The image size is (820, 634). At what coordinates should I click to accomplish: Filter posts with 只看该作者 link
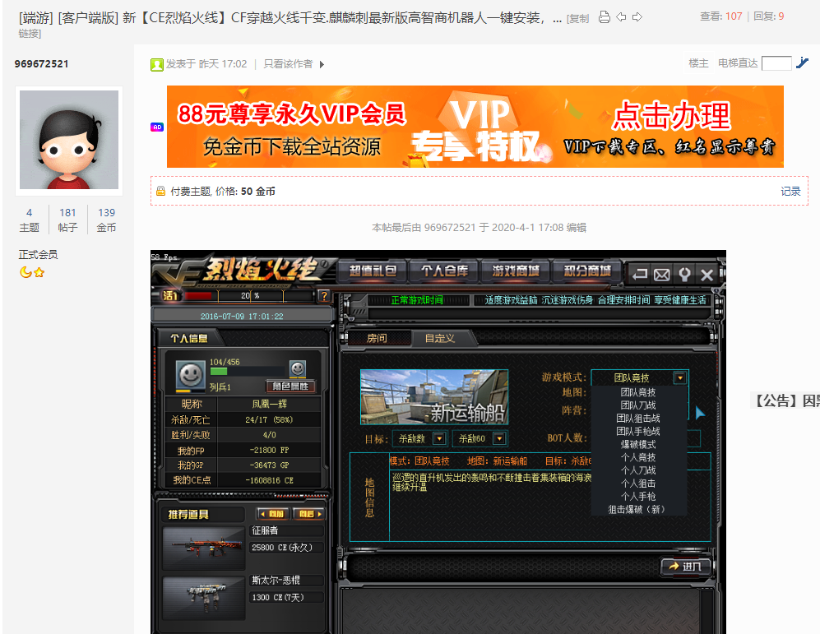point(288,64)
